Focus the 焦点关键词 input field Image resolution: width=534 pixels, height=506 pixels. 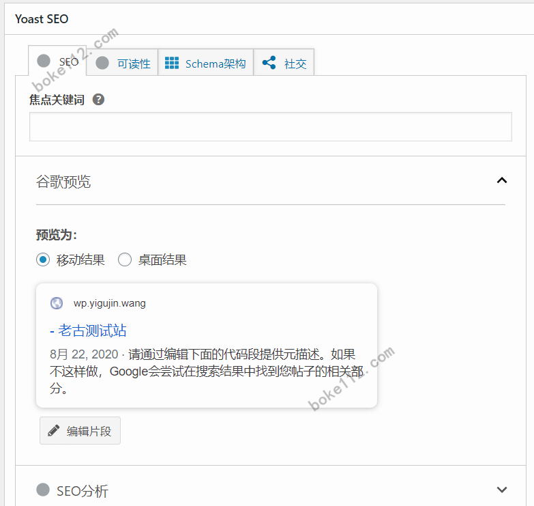270,126
